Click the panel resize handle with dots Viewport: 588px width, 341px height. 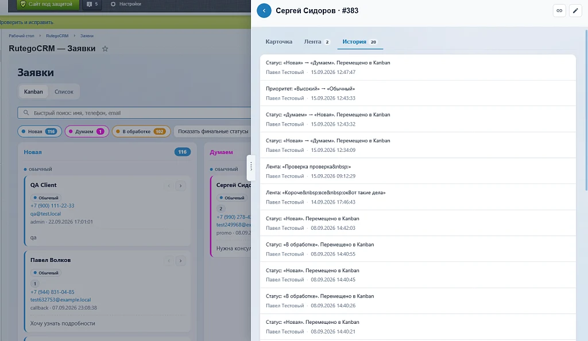pyautogui.click(x=251, y=167)
